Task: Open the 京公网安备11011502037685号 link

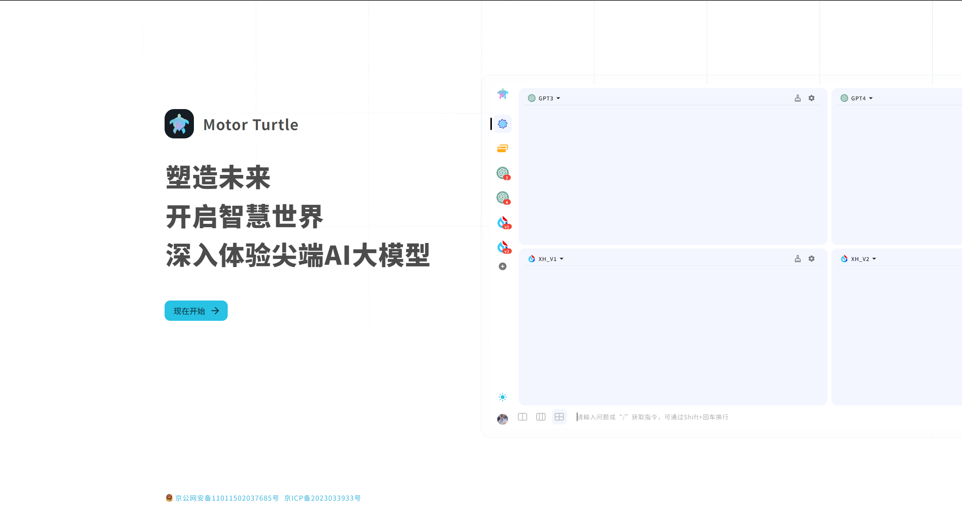Action: coord(227,498)
